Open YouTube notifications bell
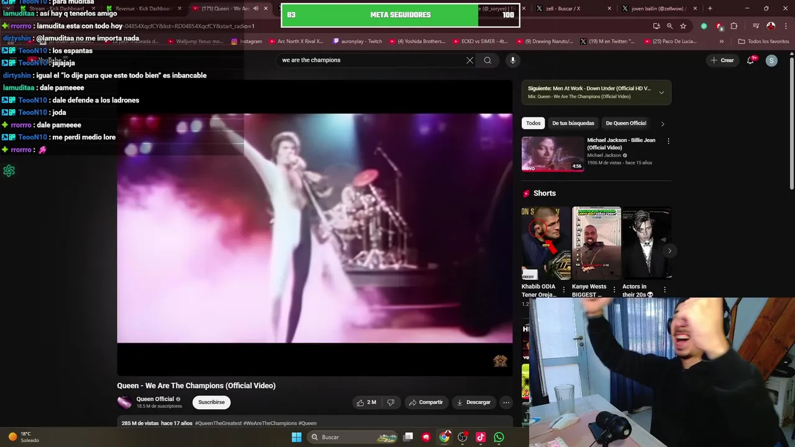This screenshot has height=447, width=795. pyautogui.click(x=751, y=60)
